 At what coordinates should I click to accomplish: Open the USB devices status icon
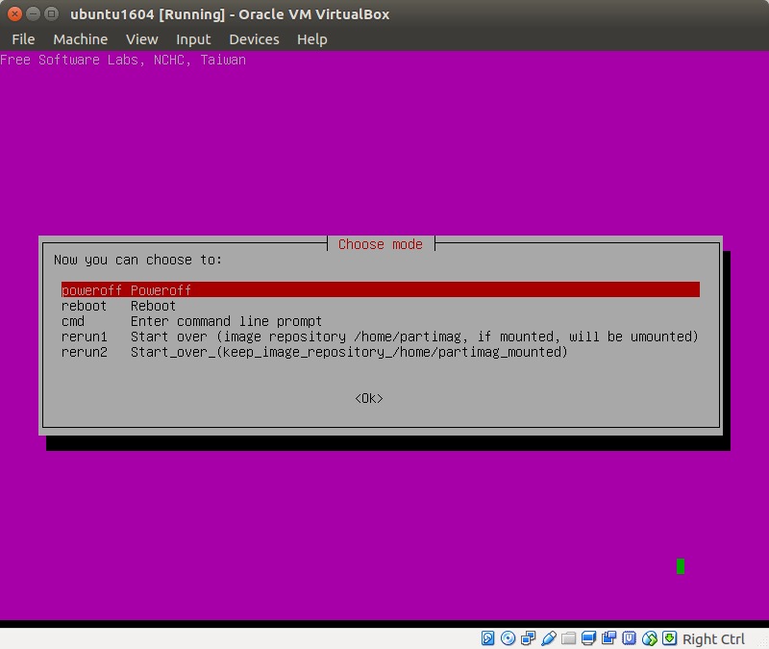coord(549,638)
